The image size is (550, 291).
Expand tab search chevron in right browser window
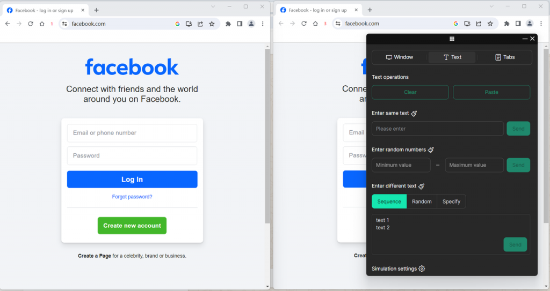[491, 6]
